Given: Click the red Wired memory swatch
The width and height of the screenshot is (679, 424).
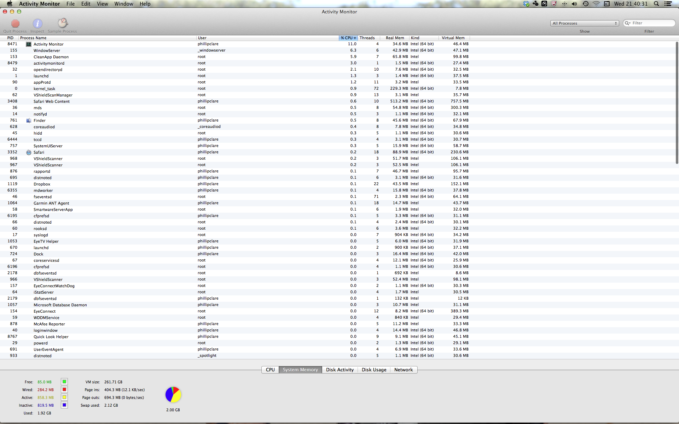Looking at the screenshot, I should [x=64, y=389].
